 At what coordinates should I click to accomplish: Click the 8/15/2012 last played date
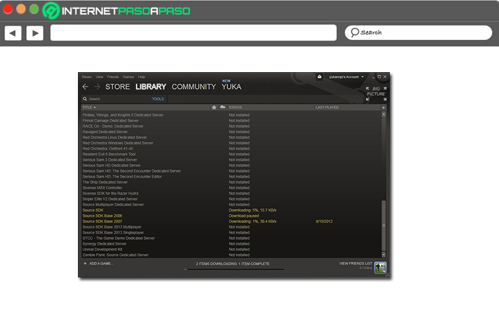click(324, 221)
